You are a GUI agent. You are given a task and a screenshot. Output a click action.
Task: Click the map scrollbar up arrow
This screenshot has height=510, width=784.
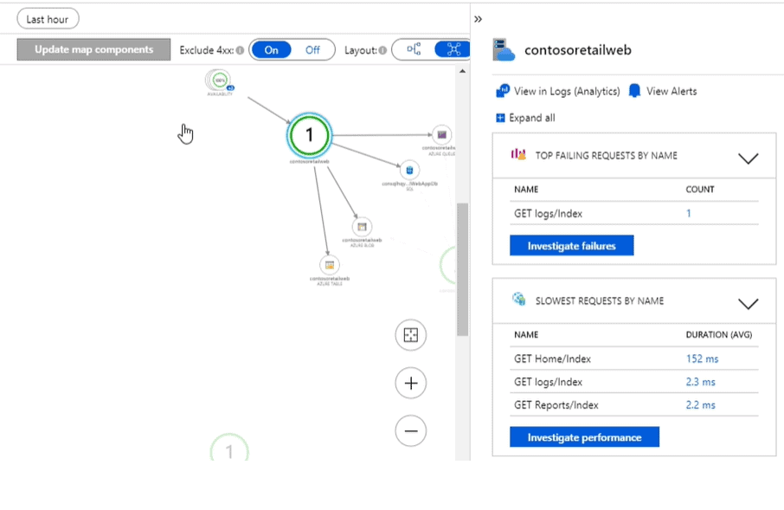click(x=462, y=72)
